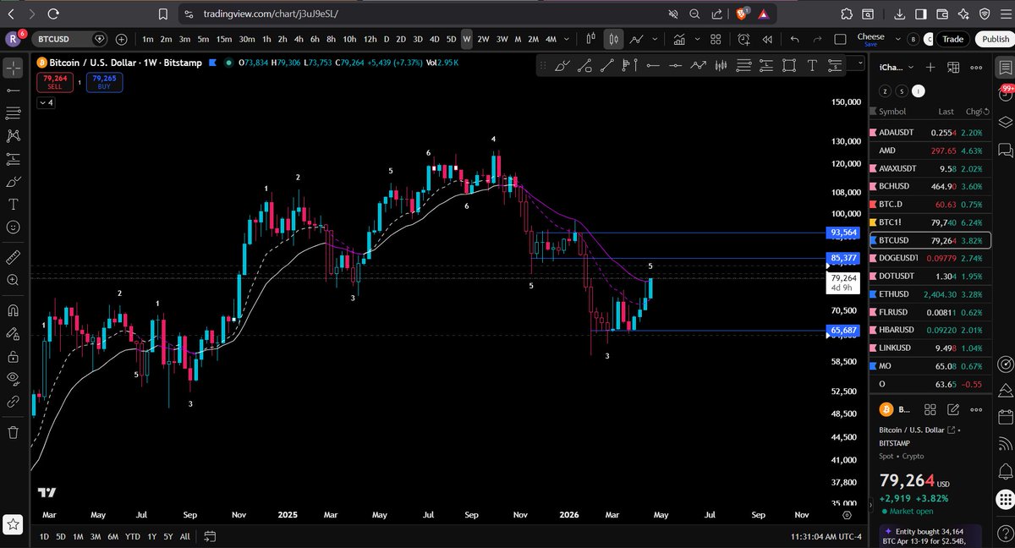
Task: Click the add symbol compare plus icon
Action: click(122, 39)
